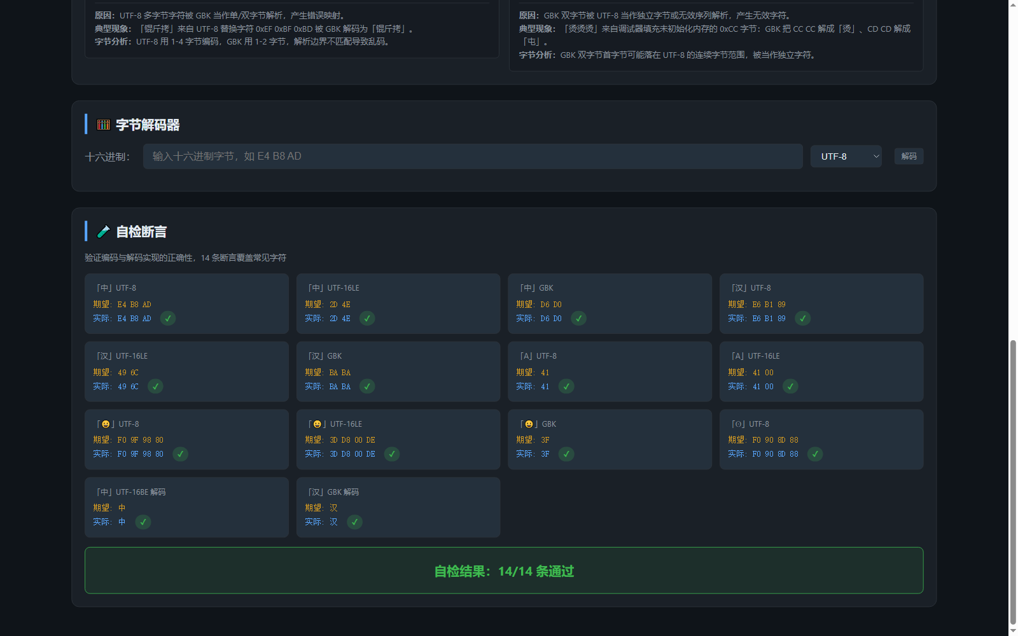
Task: Click the 自检断言 heading text
Action: coord(141,232)
